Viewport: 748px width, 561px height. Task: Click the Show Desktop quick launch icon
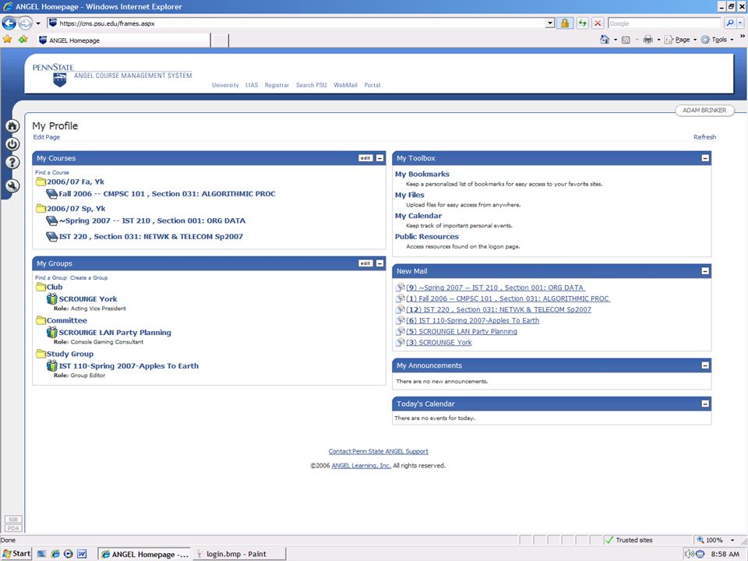[x=42, y=554]
